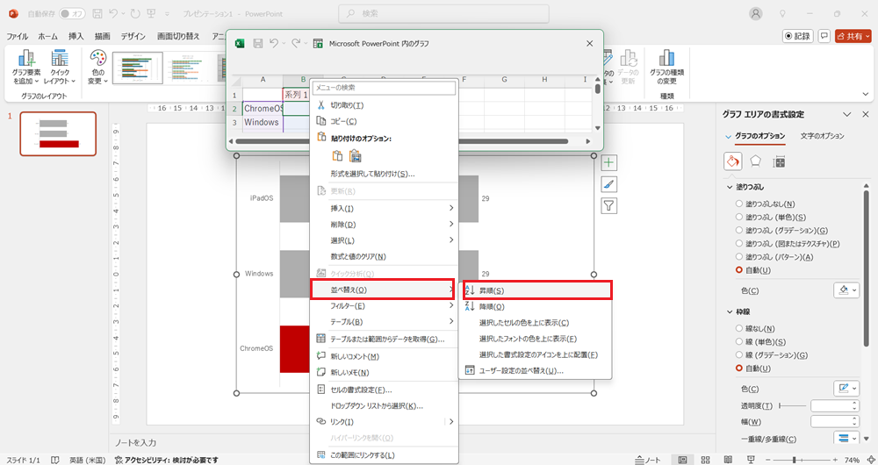878x465 pixels.
Task: Select 自動(U) radio under 塗りつぶし
Action: tap(739, 270)
